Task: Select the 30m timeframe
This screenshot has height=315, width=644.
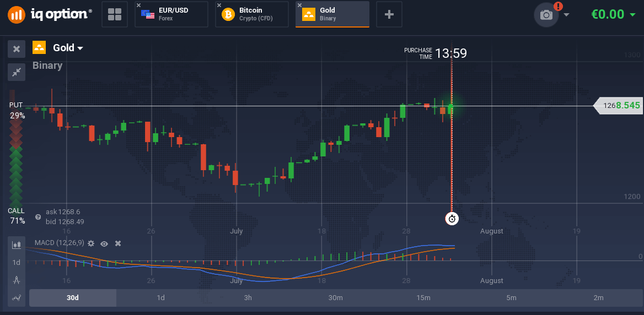Action: 336,298
